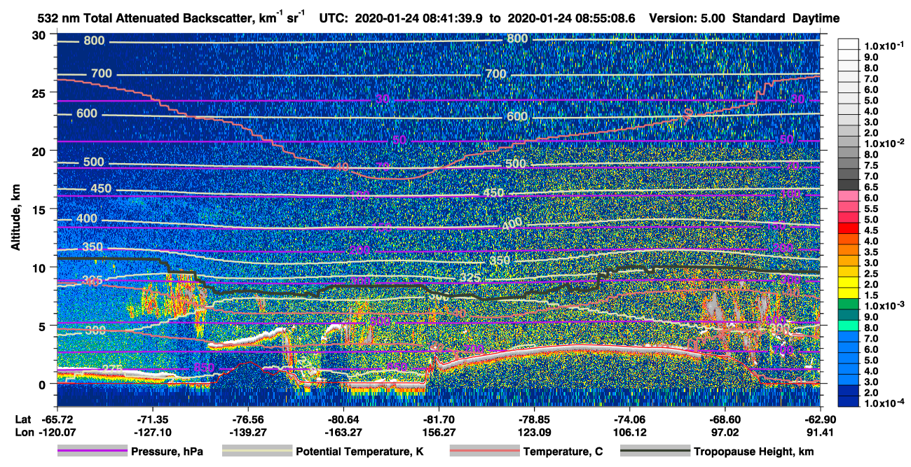Click the salmon Temperature legend line swatch
The width and height of the screenshot is (911, 467).
[x=484, y=452]
